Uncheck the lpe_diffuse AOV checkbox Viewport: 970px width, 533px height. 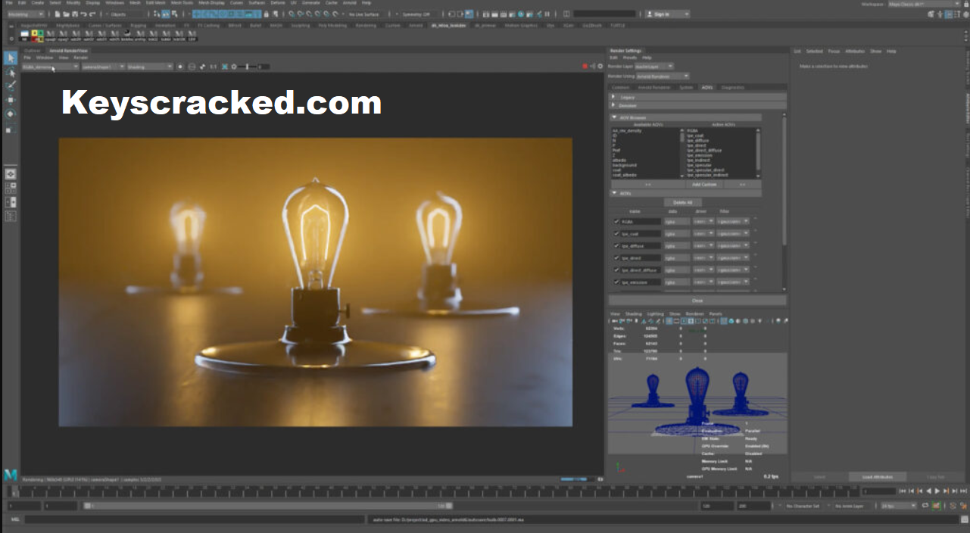coord(616,245)
